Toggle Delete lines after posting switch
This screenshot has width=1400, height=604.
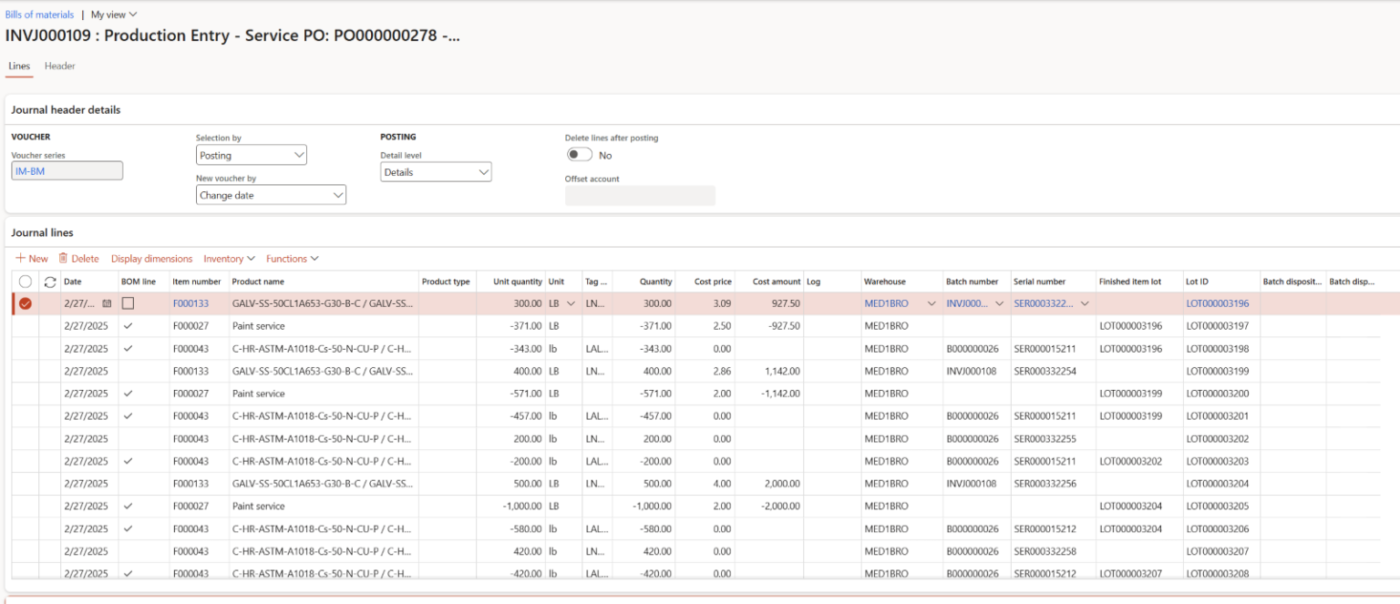(579, 154)
